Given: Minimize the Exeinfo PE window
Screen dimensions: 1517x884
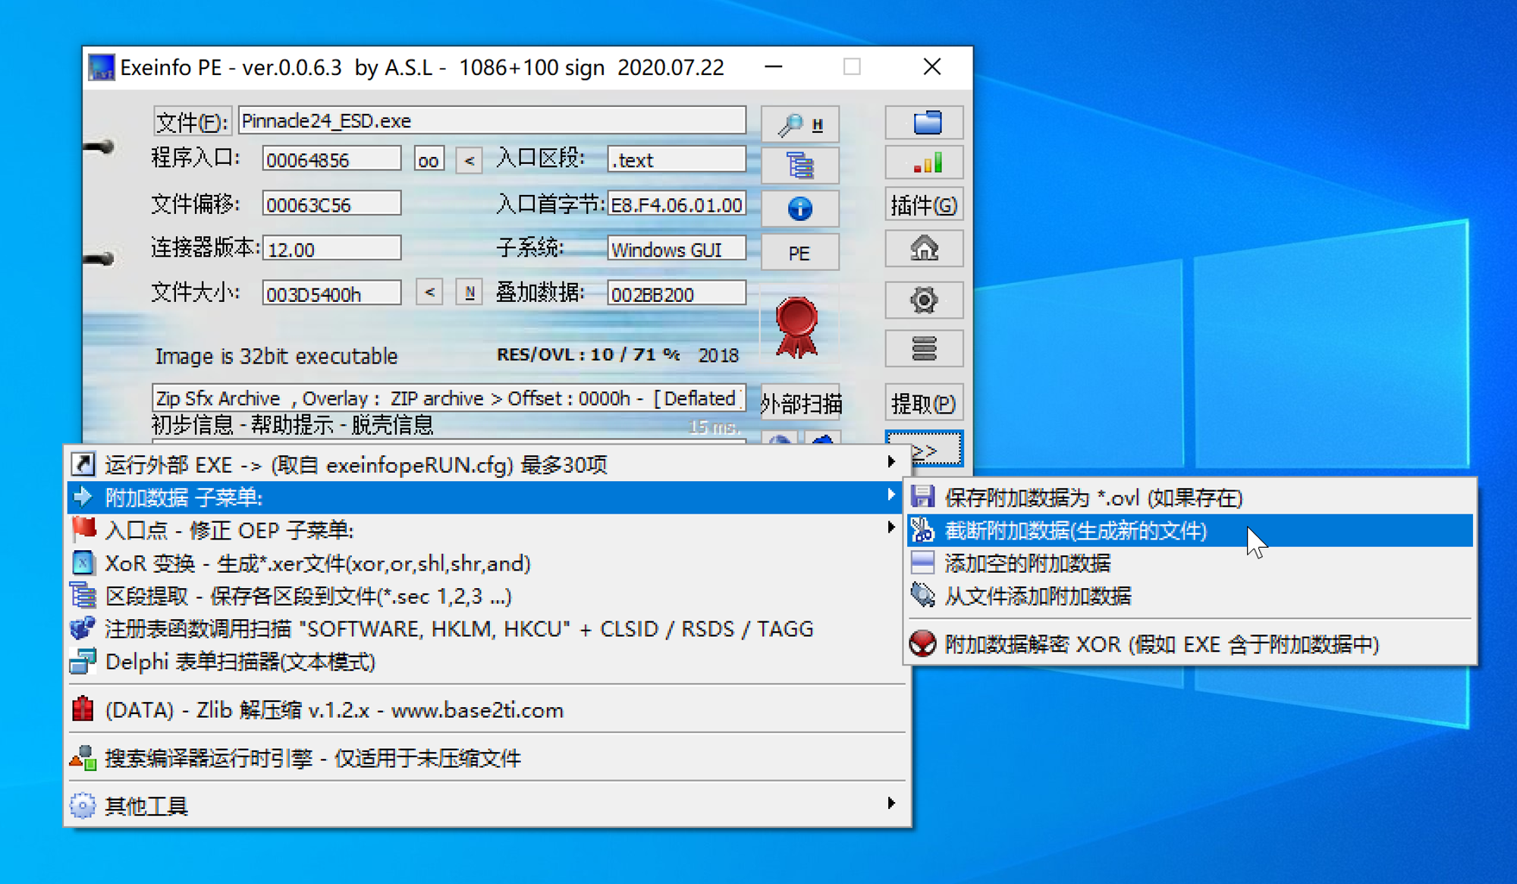Looking at the screenshot, I should 773,67.
